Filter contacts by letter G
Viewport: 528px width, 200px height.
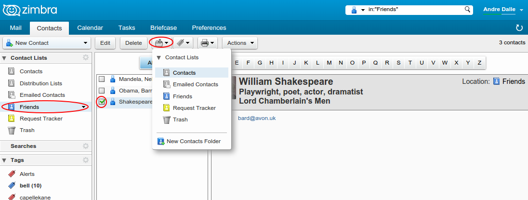pos(260,63)
